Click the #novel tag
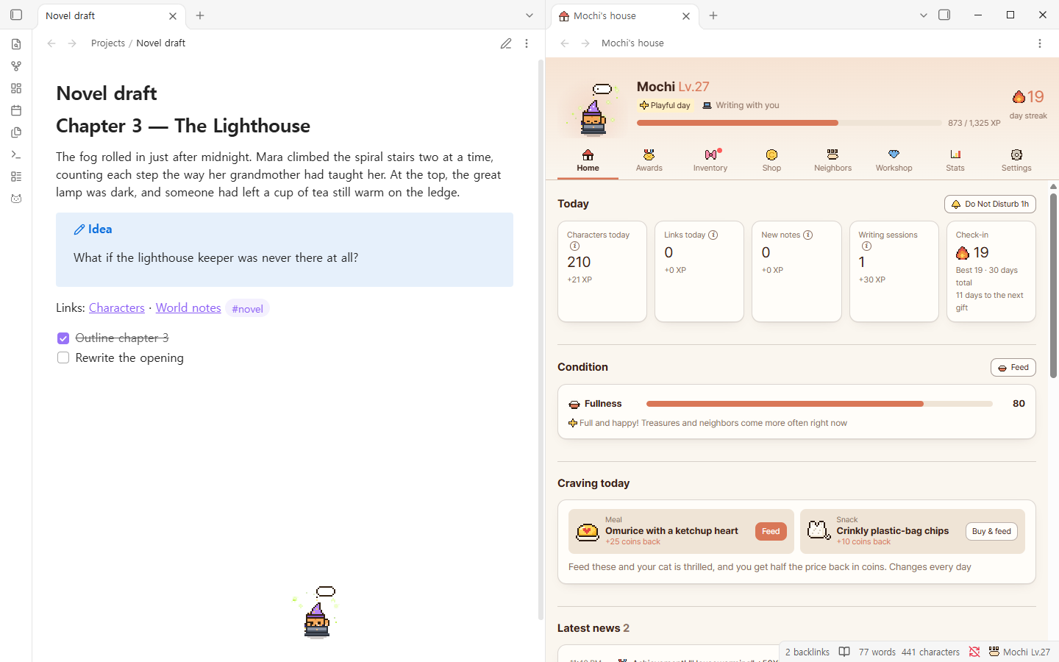Image resolution: width=1059 pixels, height=662 pixels. pyautogui.click(x=247, y=309)
